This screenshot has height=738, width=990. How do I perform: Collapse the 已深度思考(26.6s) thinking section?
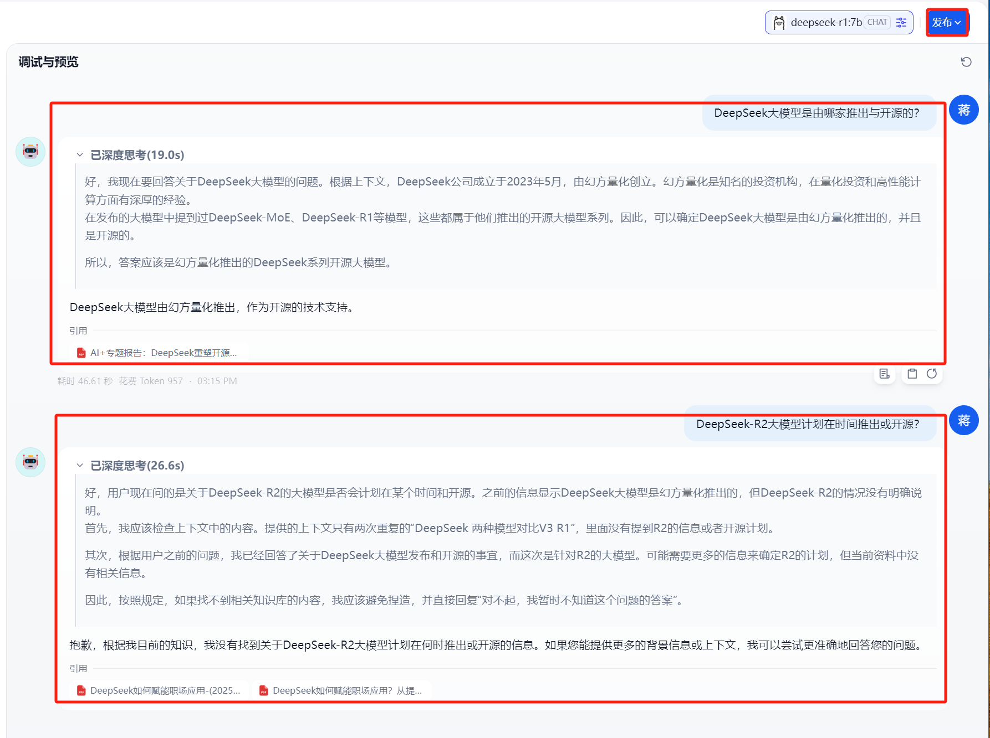pos(80,466)
